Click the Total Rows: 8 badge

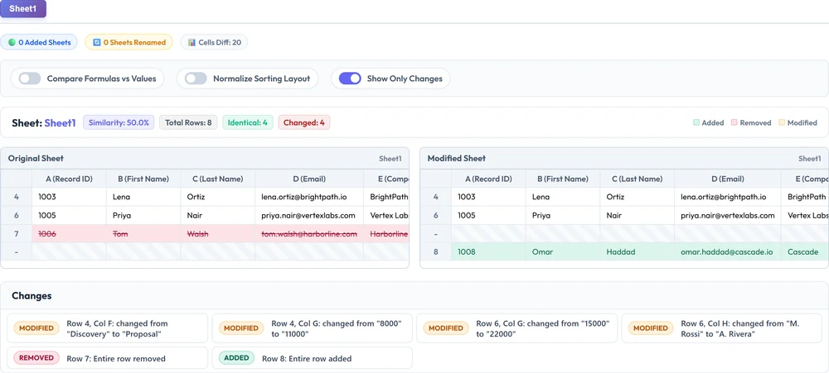tap(188, 123)
